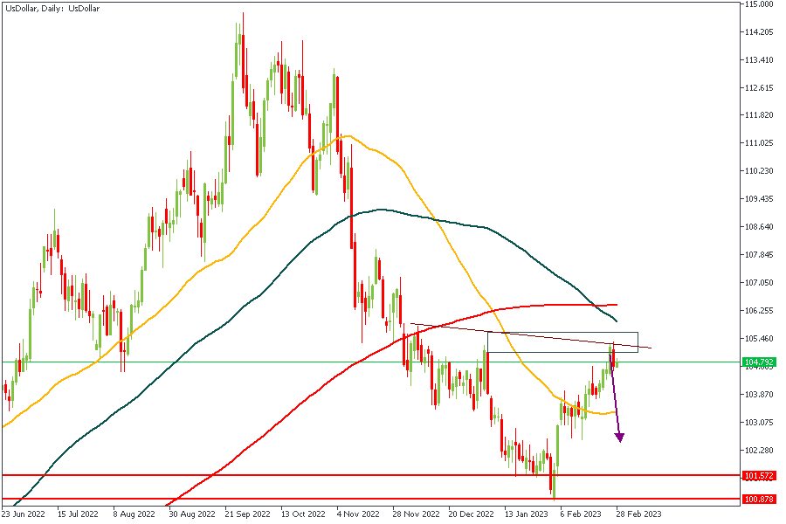The height and width of the screenshot is (524, 786).
Task: Click the yellow moving average at its peak
Action: click(348, 136)
